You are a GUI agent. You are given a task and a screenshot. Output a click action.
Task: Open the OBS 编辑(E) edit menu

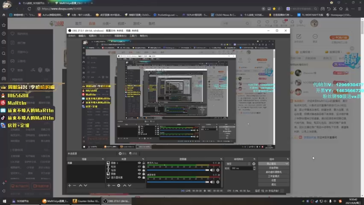82,36
